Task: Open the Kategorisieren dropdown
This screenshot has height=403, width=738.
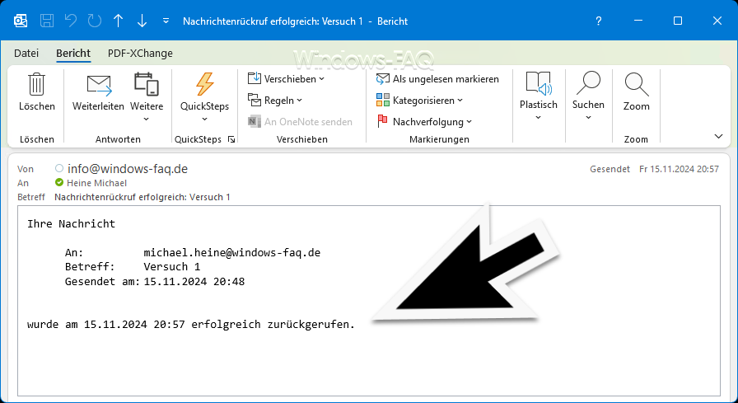Action: [419, 101]
